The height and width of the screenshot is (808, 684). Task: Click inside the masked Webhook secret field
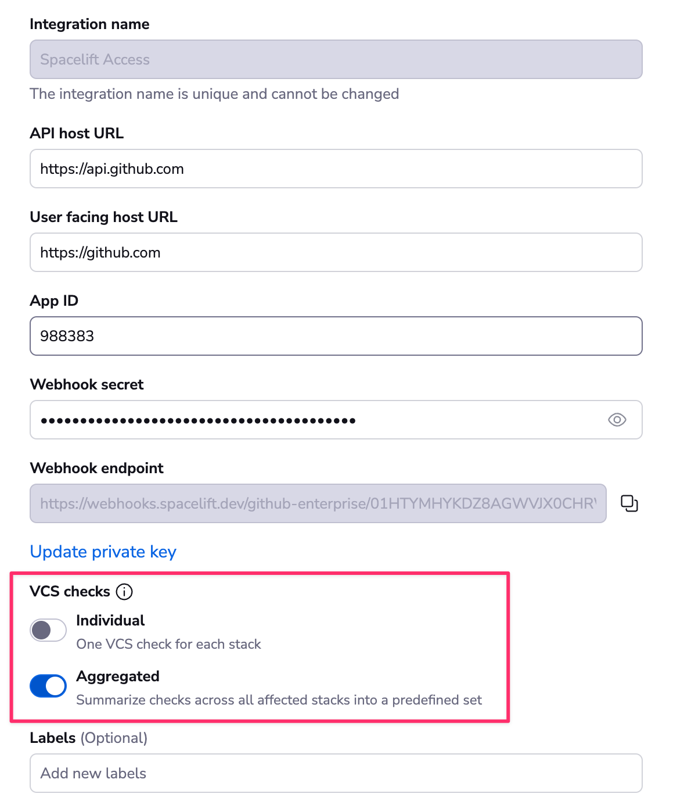[314, 420]
